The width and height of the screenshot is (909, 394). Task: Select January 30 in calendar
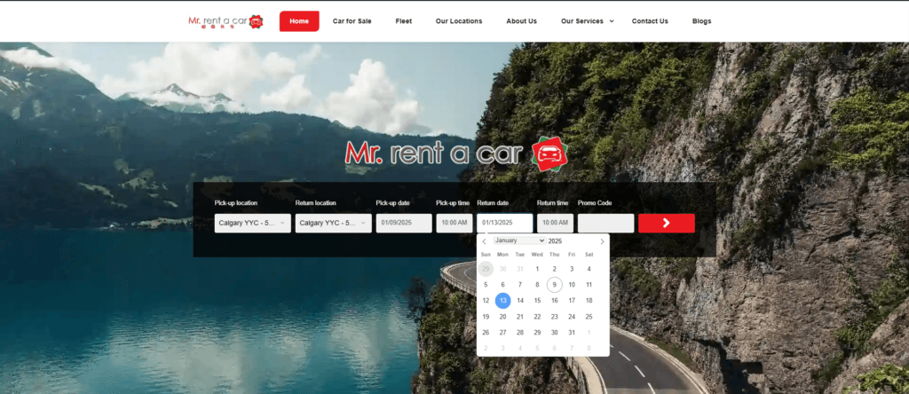point(555,333)
